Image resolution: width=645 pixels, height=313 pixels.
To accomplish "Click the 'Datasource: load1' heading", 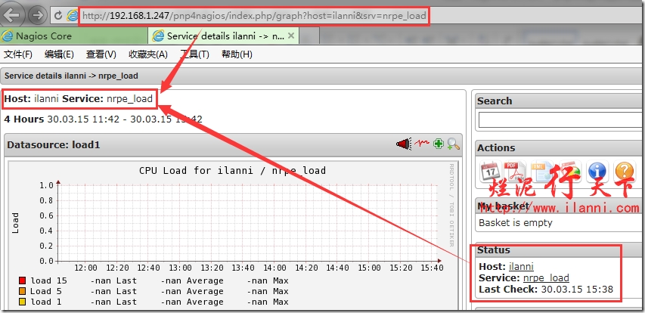I will (54, 144).
